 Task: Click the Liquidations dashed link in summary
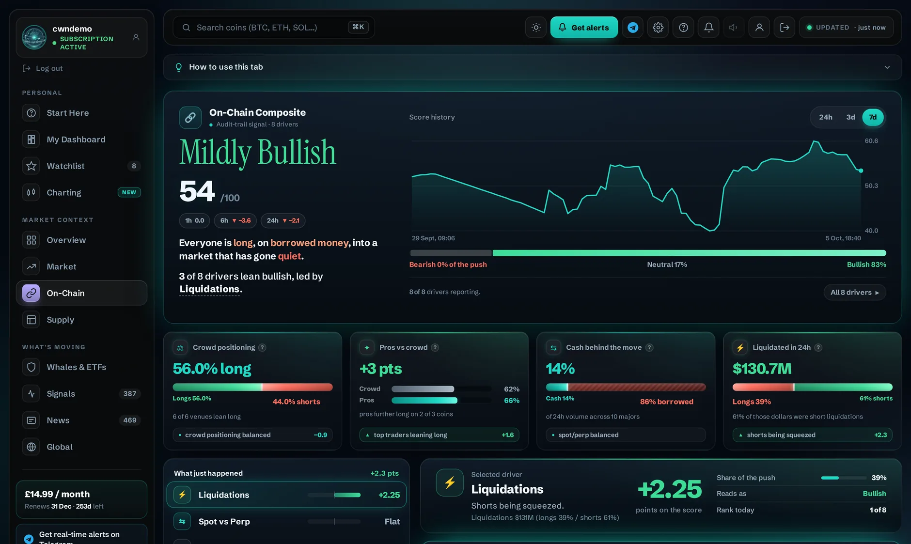pos(209,289)
